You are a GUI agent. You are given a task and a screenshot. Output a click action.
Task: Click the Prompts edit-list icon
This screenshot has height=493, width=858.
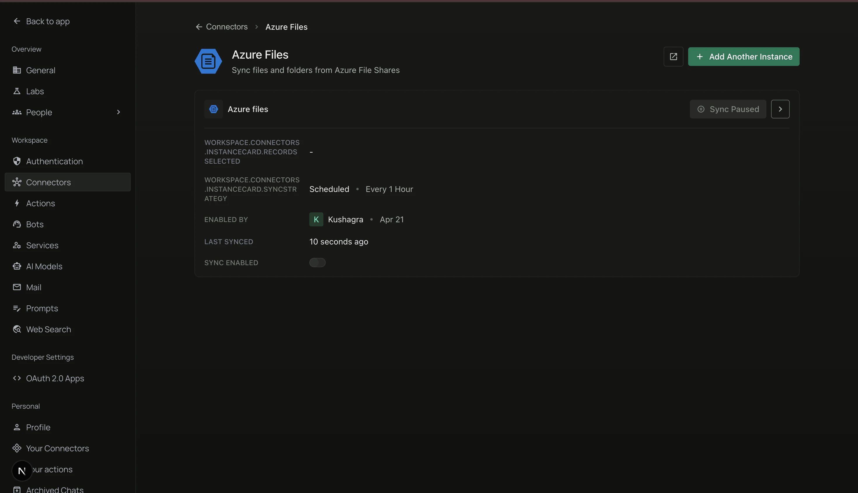coord(17,308)
